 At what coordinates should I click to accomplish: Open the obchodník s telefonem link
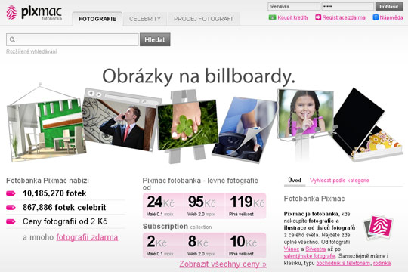pyautogui.click(x=343, y=263)
